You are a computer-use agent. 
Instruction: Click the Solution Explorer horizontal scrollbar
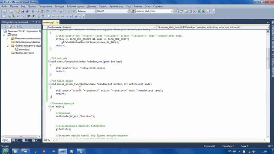tap(21, 136)
